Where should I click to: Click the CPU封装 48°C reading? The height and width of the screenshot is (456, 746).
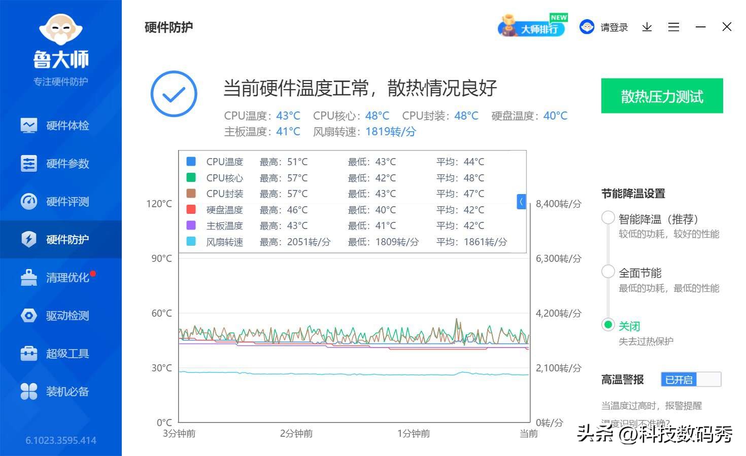coord(466,116)
